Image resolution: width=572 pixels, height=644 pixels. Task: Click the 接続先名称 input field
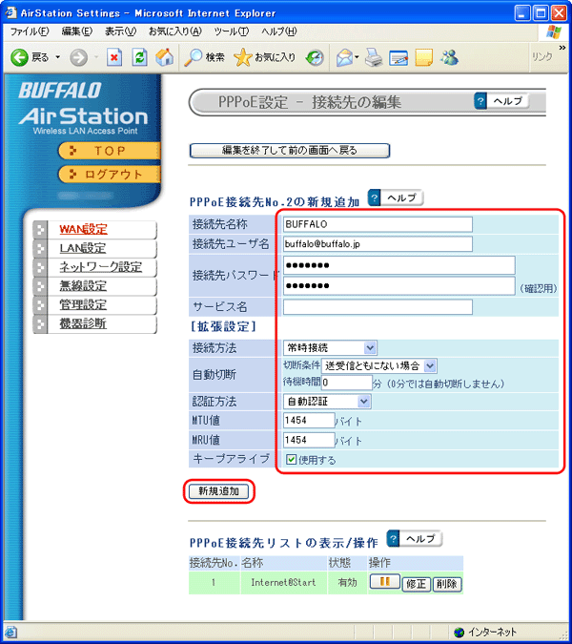[x=378, y=224]
